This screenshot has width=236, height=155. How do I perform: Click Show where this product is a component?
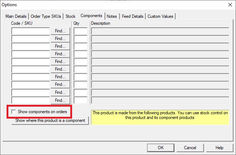point(50,120)
